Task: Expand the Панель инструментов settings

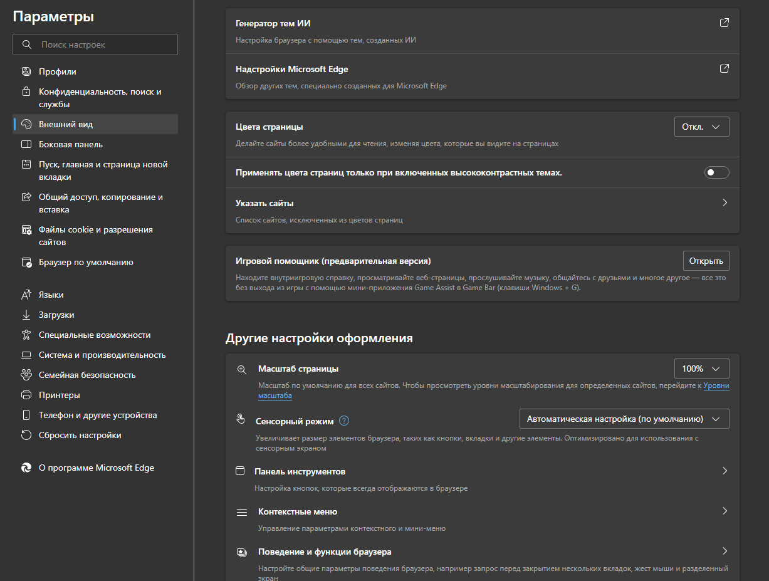Action: coord(725,471)
